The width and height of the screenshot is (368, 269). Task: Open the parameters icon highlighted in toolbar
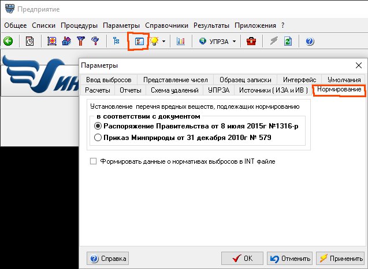pos(139,41)
